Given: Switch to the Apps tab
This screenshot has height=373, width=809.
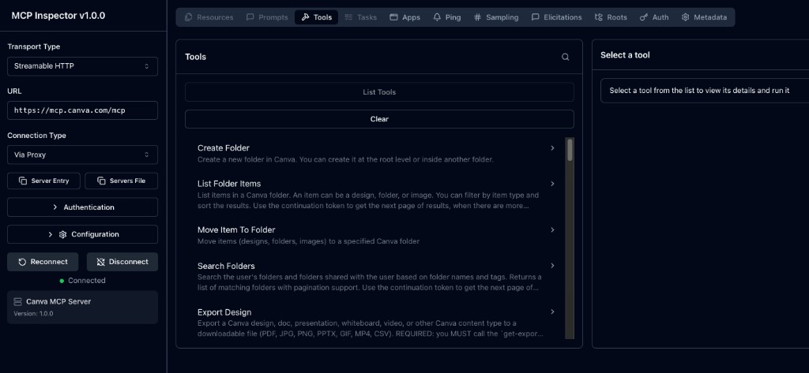Looking at the screenshot, I should 405,17.
